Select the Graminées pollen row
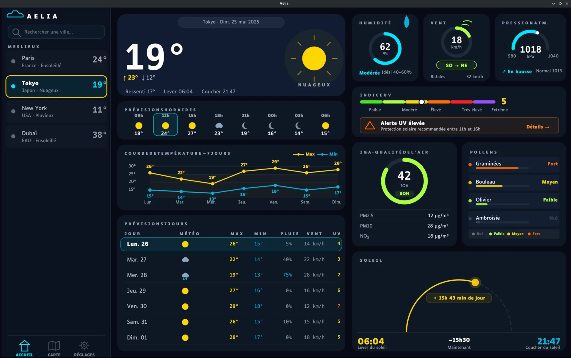This screenshot has height=358, width=571. [514, 165]
